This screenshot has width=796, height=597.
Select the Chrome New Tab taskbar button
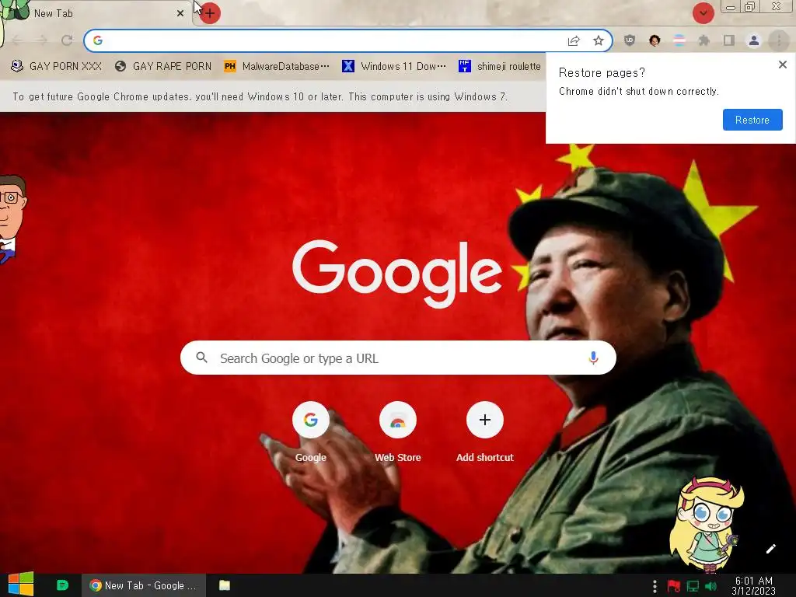[x=144, y=585]
